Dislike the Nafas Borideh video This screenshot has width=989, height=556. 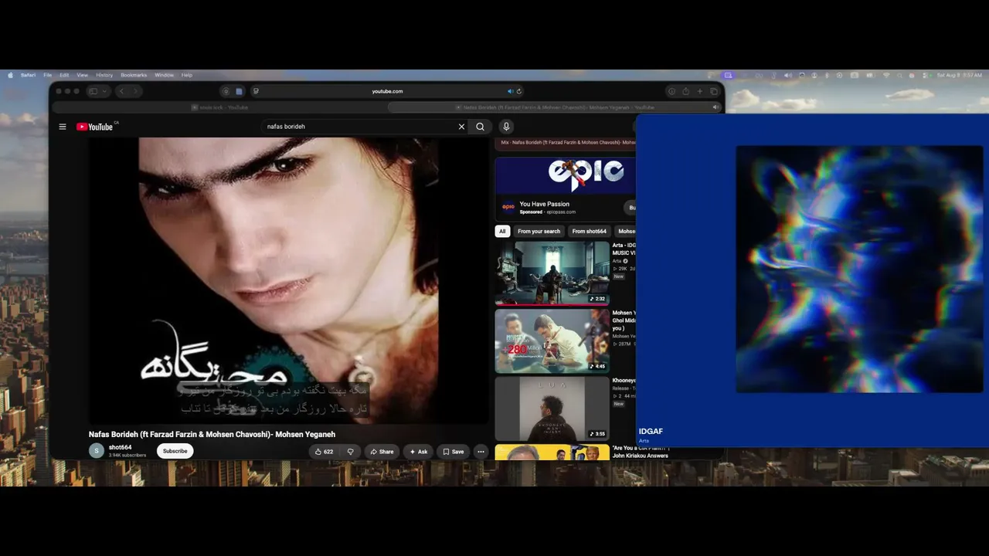[350, 452]
